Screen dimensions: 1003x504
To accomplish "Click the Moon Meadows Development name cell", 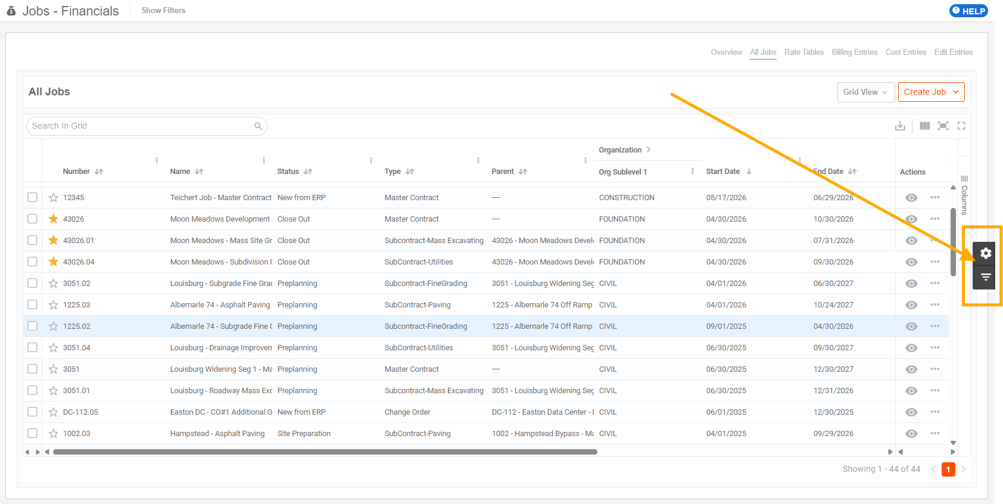I will coord(221,219).
